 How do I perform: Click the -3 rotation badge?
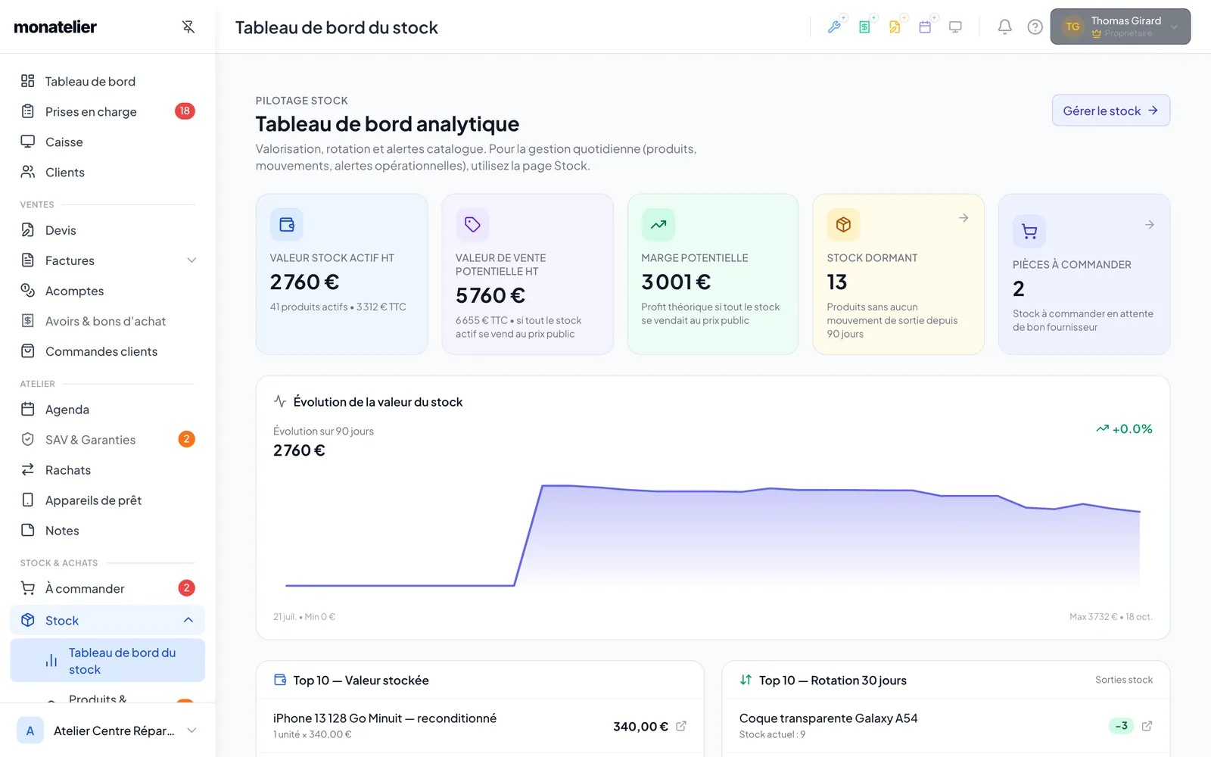(x=1121, y=726)
